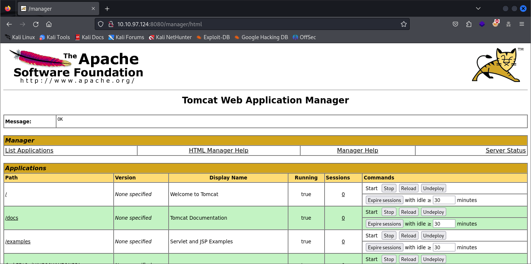Click the forward navigation arrow
Image resolution: width=531 pixels, height=264 pixels.
tap(22, 24)
